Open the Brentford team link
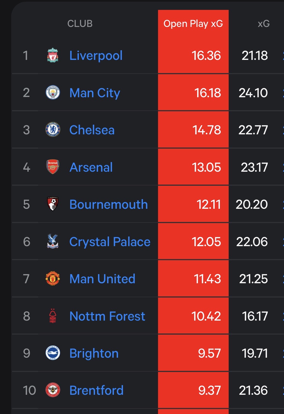The height and width of the screenshot is (414, 284). (96, 390)
